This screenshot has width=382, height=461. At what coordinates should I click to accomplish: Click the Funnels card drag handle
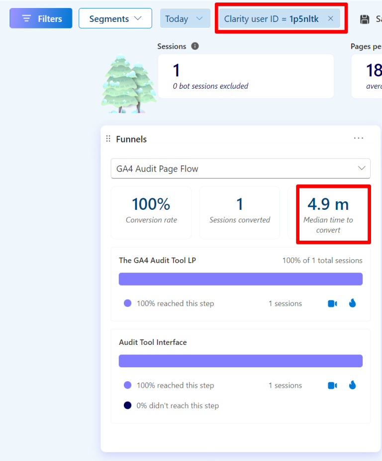tap(108, 139)
